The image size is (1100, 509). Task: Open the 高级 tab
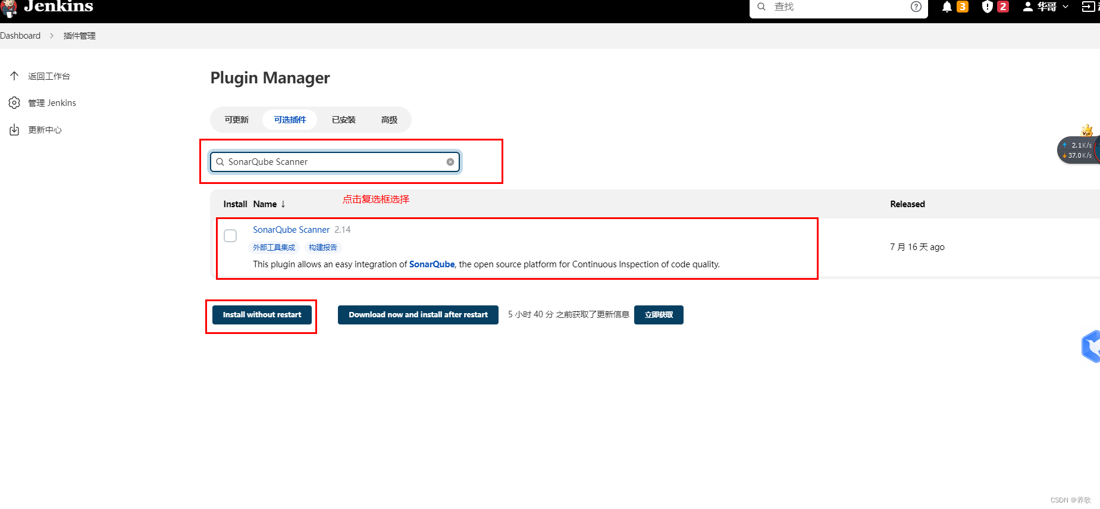tap(389, 120)
